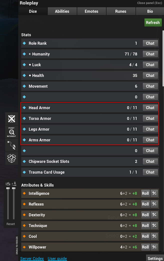This screenshot has height=261, width=164.
Task: Click the Reset label under sliders
Action: pos(11,224)
